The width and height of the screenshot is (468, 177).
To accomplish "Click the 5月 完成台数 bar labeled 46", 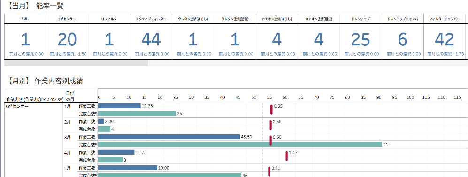I will point(169,176).
